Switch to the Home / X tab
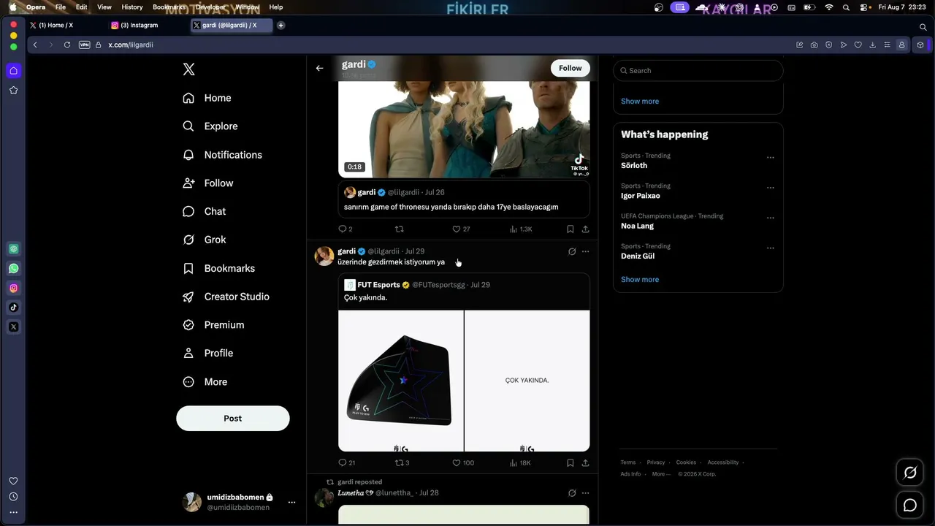935x526 pixels. pos(56,26)
